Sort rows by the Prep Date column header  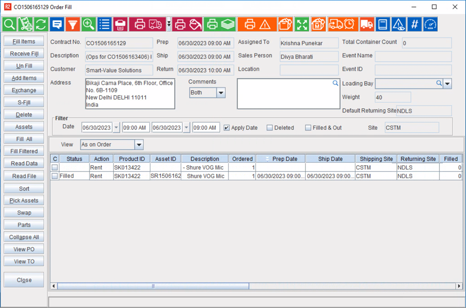280,158
